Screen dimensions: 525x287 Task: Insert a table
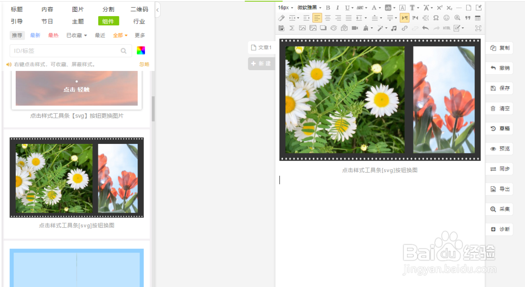(478, 18)
